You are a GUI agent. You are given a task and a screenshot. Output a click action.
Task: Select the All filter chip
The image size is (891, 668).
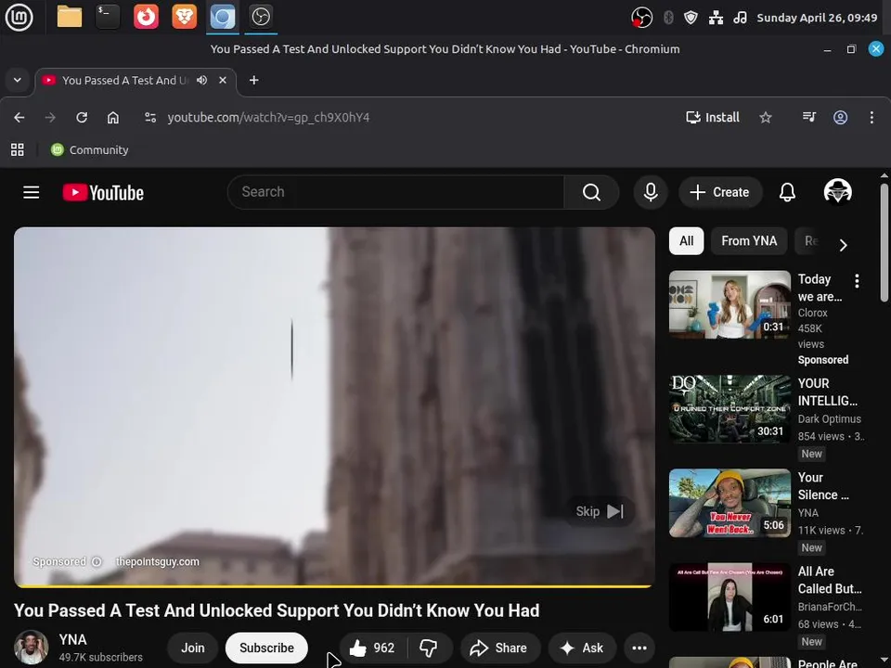click(x=687, y=241)
